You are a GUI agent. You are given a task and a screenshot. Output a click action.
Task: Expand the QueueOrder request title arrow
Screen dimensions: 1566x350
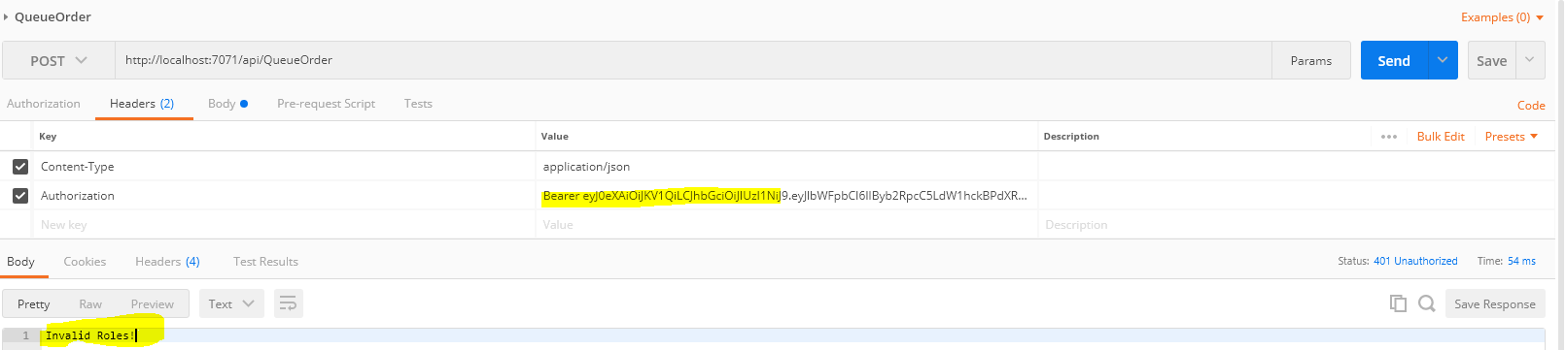[x=6, y=16]
